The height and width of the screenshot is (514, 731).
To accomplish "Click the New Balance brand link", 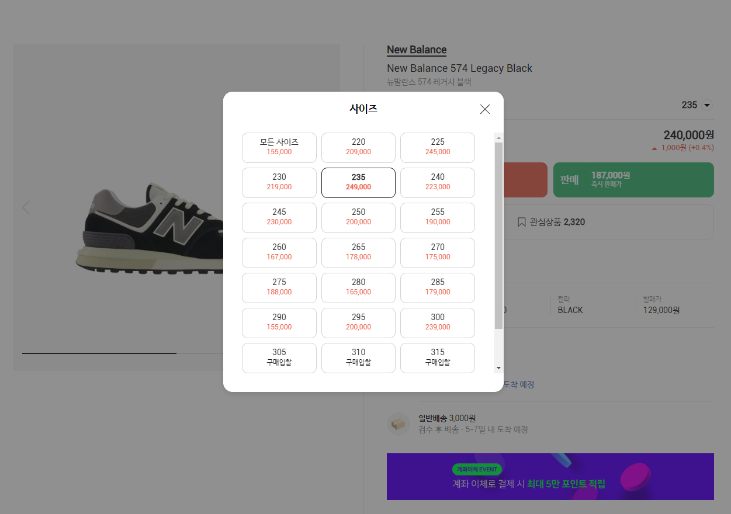I will tap(417, 50).
